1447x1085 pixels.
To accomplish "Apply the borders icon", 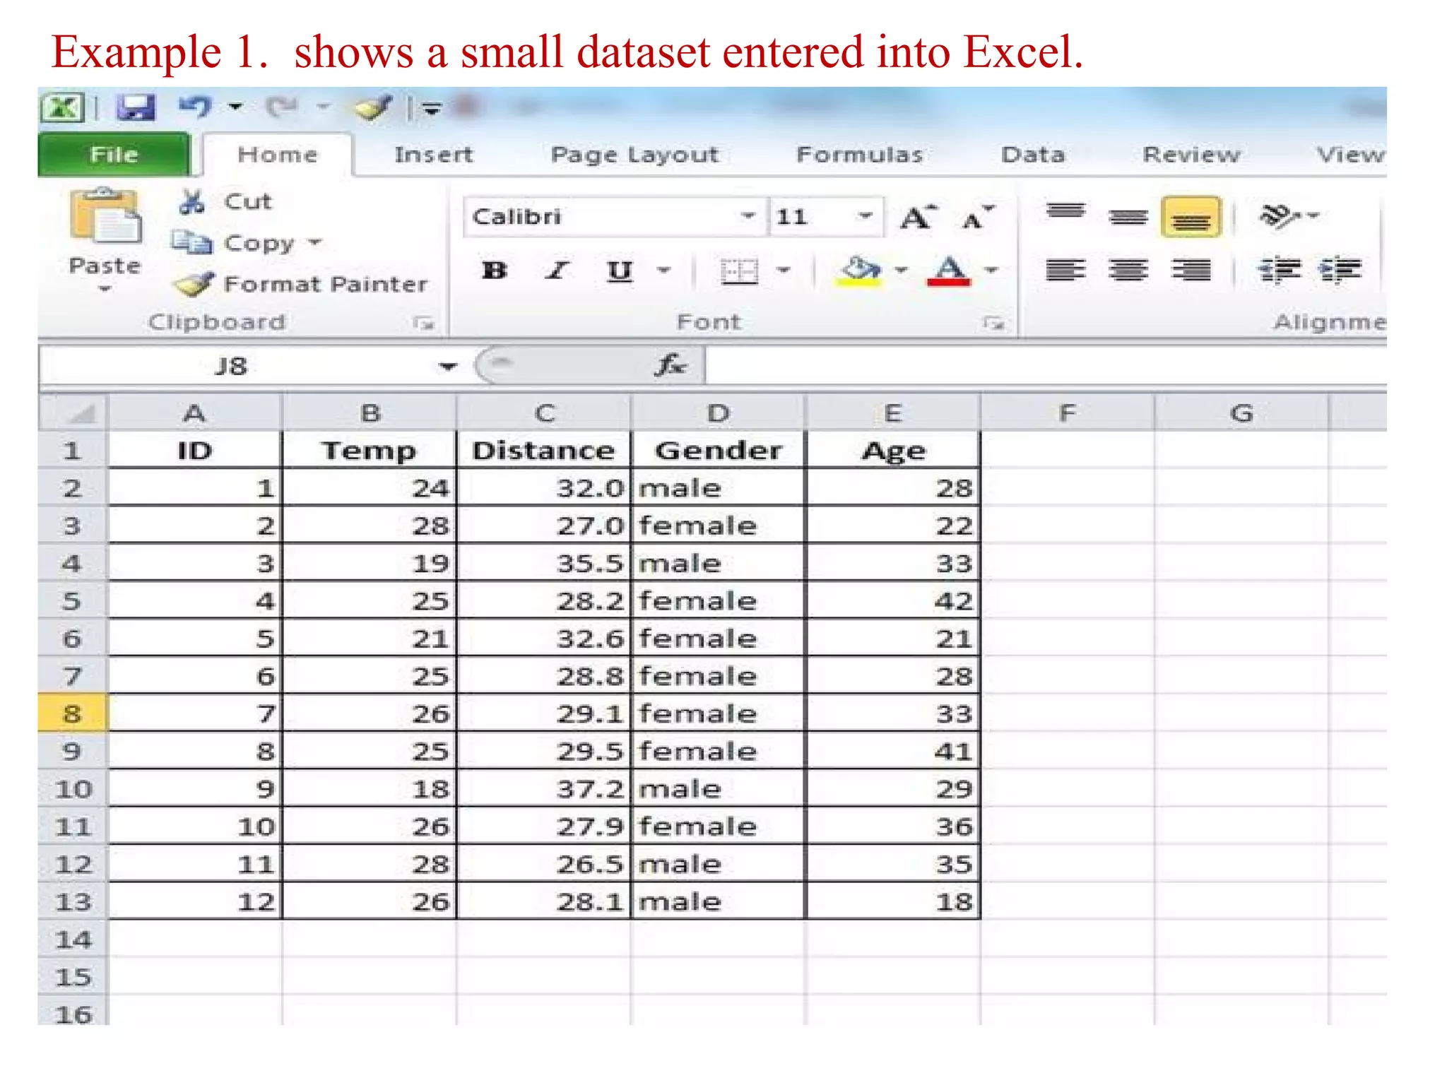I will point(739,271).
